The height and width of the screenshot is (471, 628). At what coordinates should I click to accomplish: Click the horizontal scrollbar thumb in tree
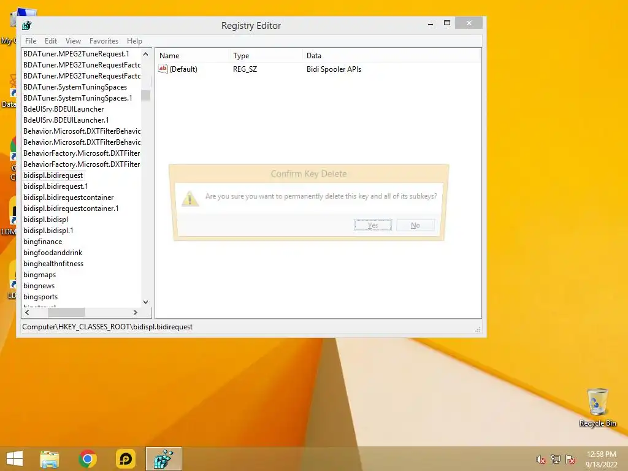coord(66,312)
